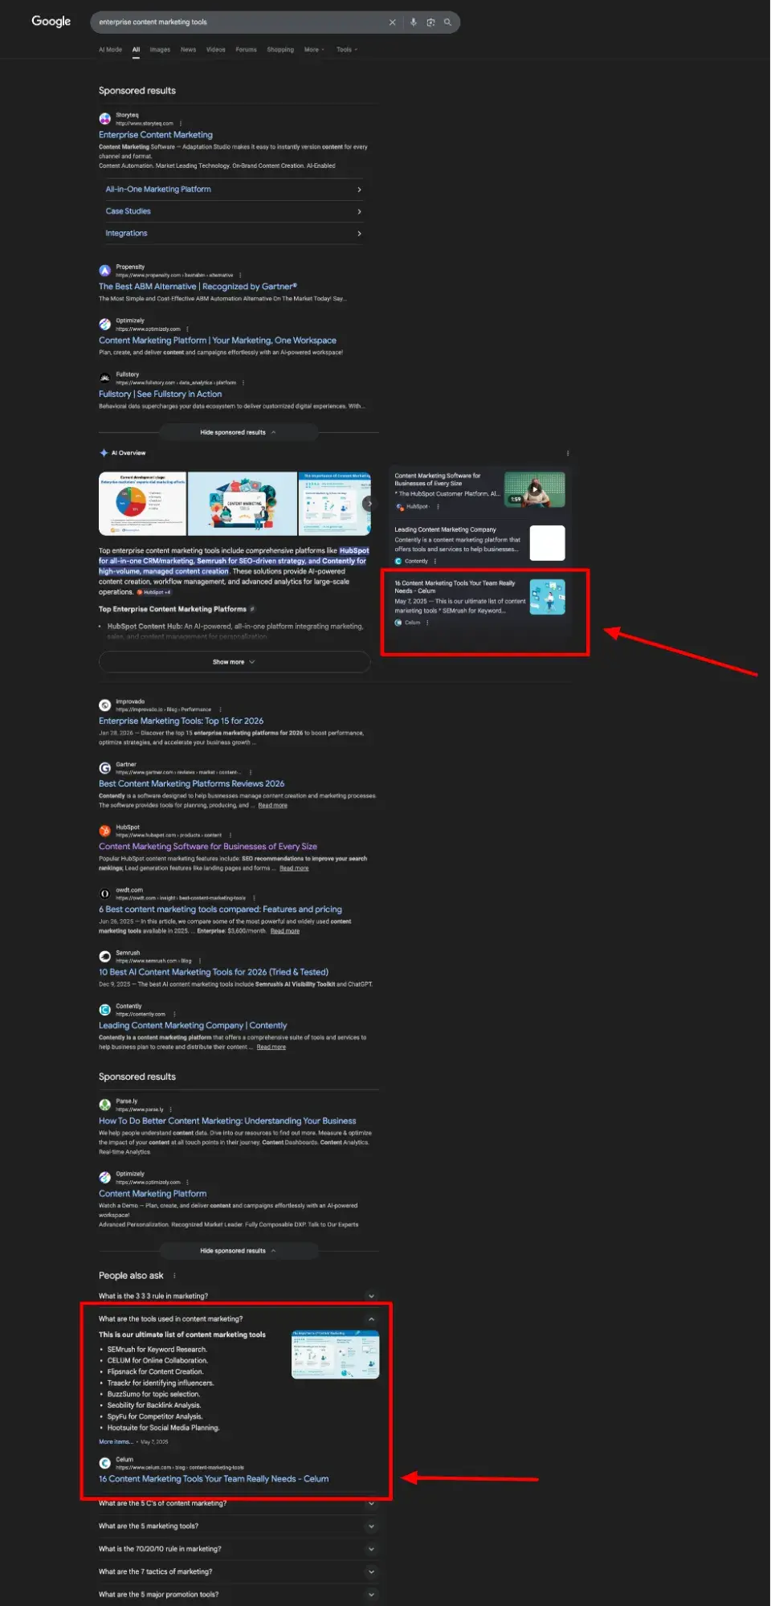
Task: Open Leading Content Marketing Company source card
Action: pyautogui.click(x=479, y=545)
